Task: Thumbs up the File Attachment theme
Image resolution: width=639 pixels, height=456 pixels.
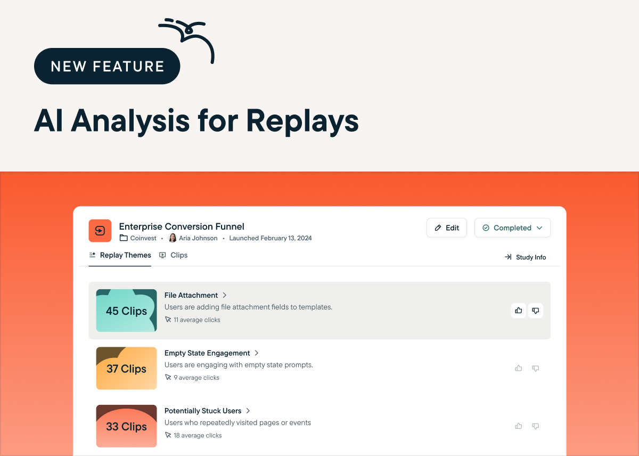Action: [518, 311]
